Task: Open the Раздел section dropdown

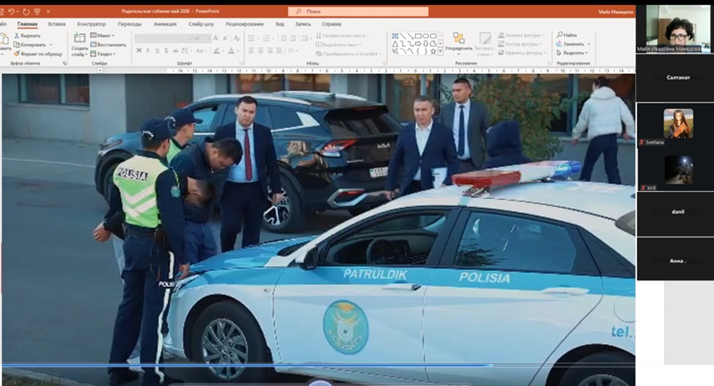Action: [103, 54]
